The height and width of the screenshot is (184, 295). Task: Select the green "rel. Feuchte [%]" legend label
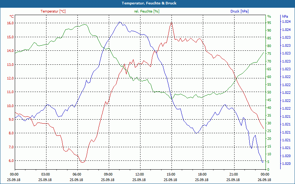tap(146, 11)
